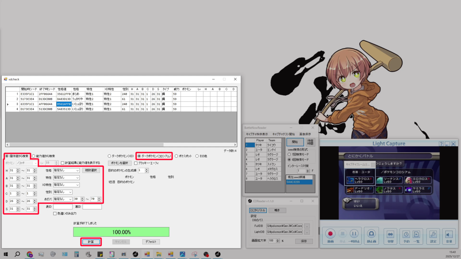This screenshot has width=461, height=259.
Task: Click the results table horizontal scrollbar
Action: [121, 145]
